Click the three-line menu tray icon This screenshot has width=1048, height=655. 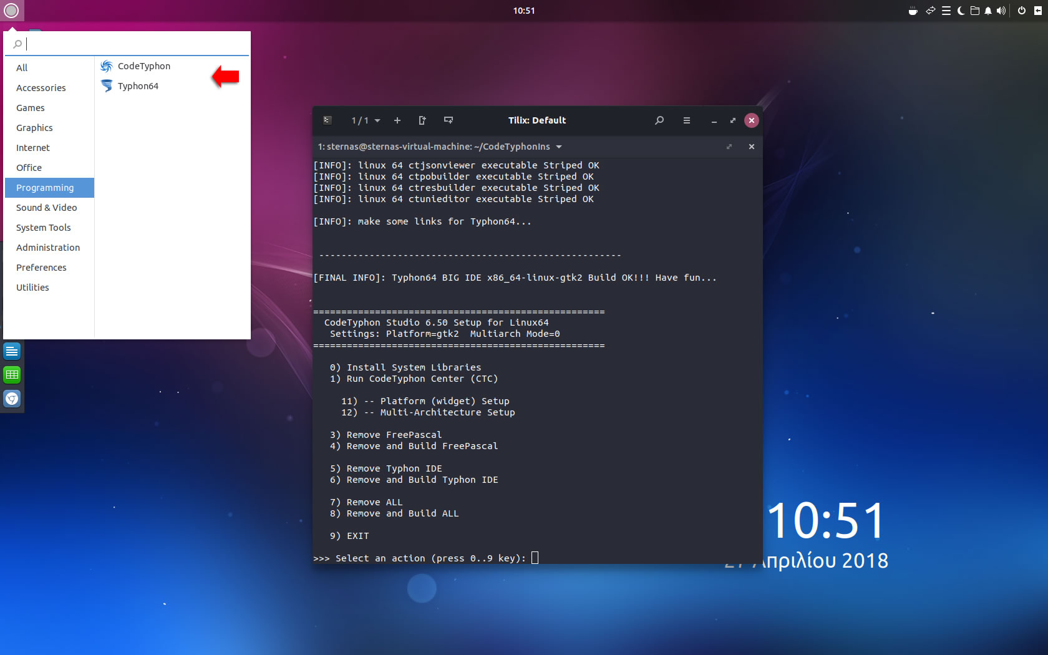pos(946,11)
